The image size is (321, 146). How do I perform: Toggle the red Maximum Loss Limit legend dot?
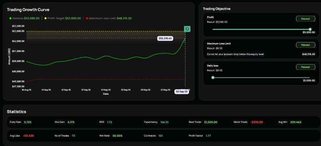87,19
